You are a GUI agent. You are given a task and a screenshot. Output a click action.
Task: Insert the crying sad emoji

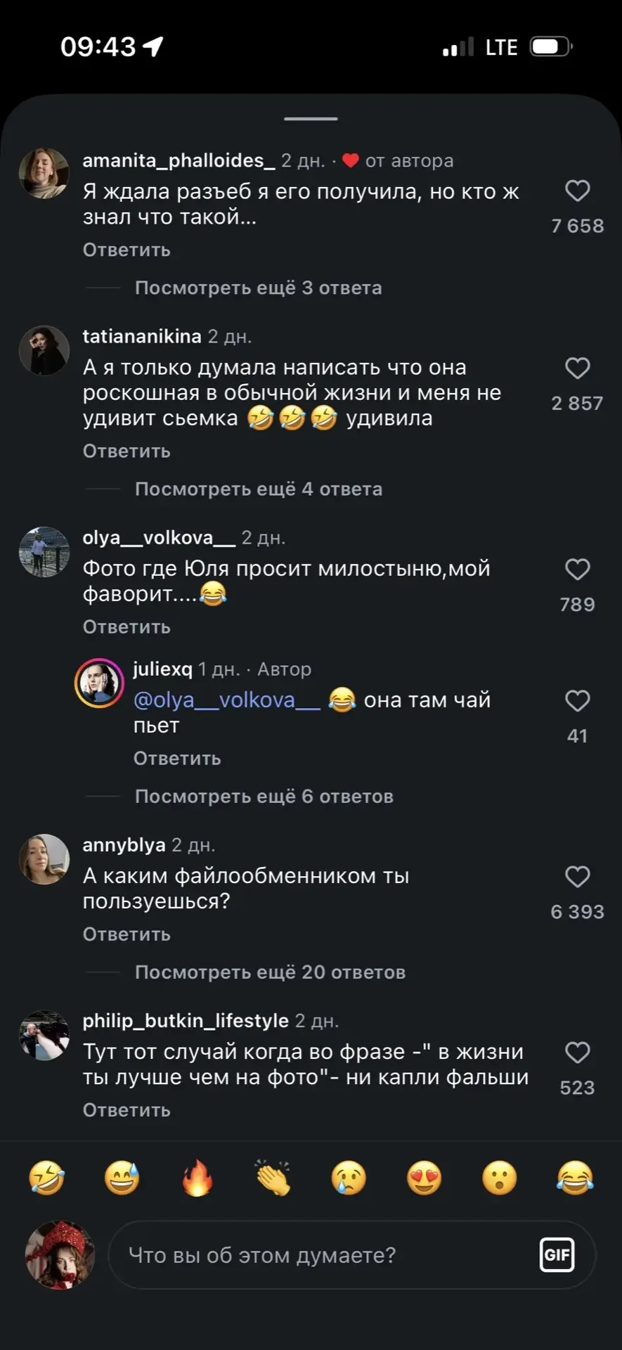(349, 1178)
